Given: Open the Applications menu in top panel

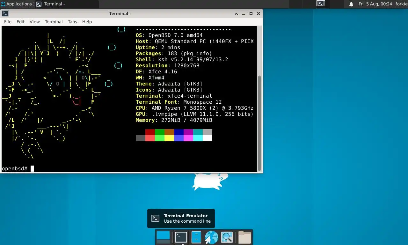Looking at the screenshot, I should (17, 4).
